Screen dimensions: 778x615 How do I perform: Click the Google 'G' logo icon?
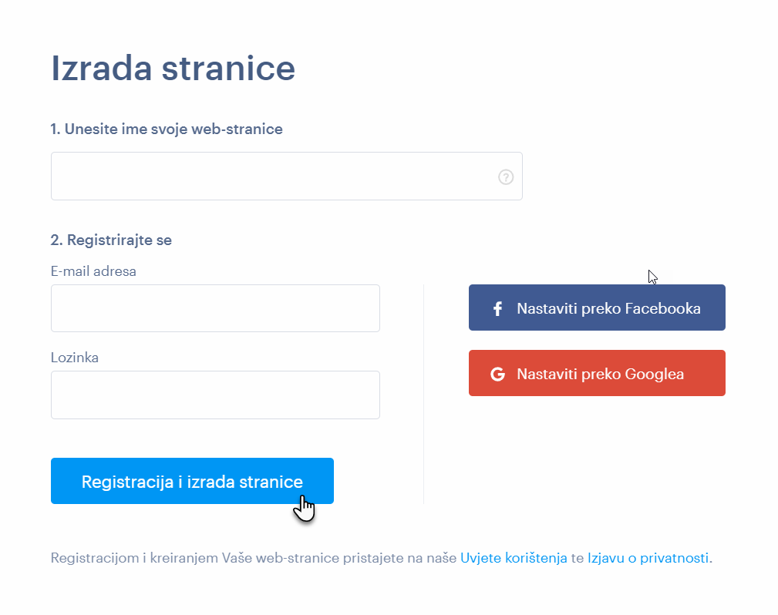(x=497, y=374)
